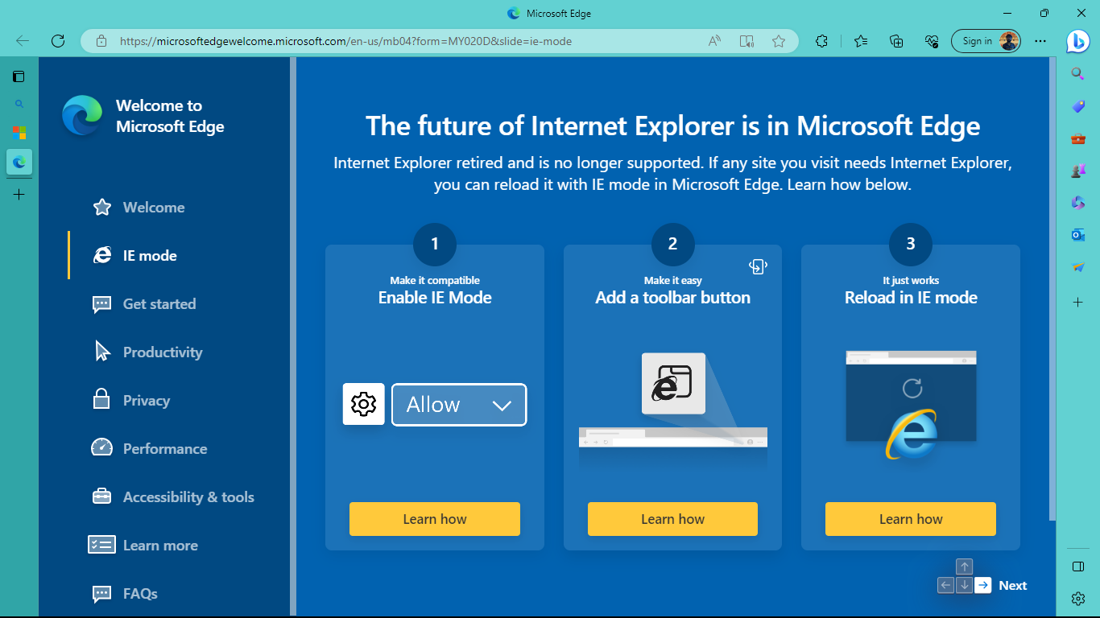The height and width of the screenshot is (618, 1100).
Task: Add this page to favorites with the star
Action: pyautogui.click(x=778, y=41)
